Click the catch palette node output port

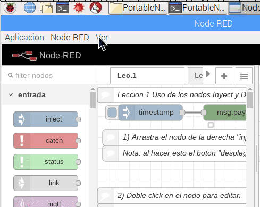click(78, 141)
